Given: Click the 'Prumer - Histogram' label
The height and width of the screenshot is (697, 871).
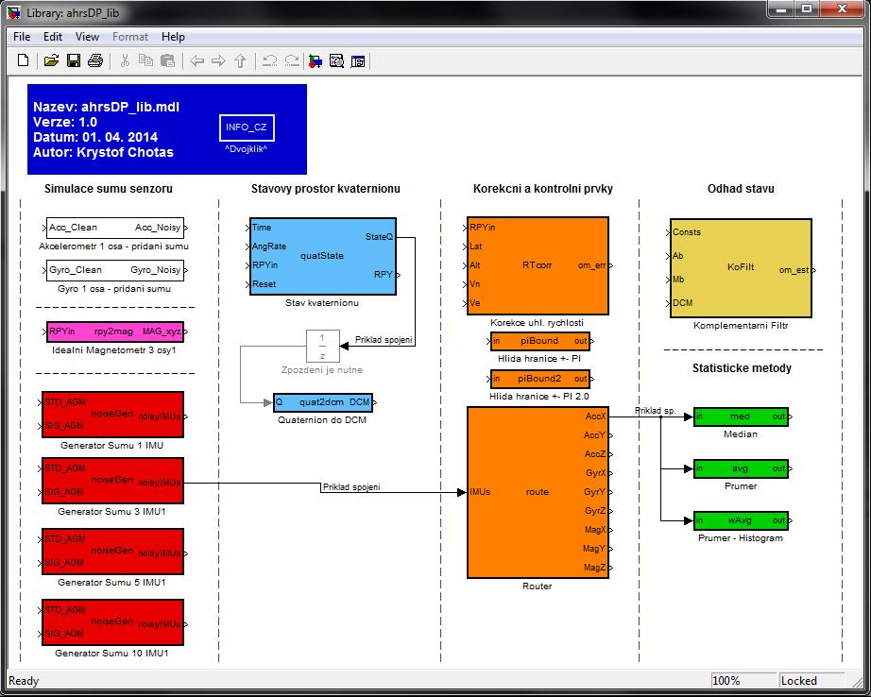Looking at the screenshot, I should pos(741,538).
